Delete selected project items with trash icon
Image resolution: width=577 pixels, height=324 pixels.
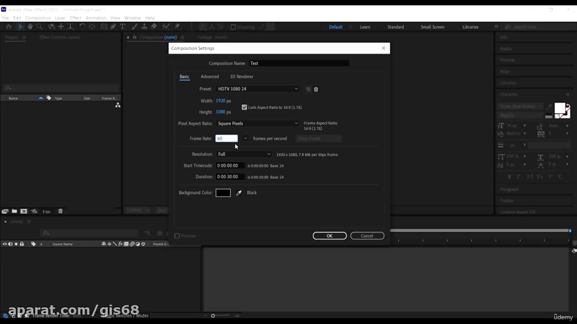(x=60, y=211)
